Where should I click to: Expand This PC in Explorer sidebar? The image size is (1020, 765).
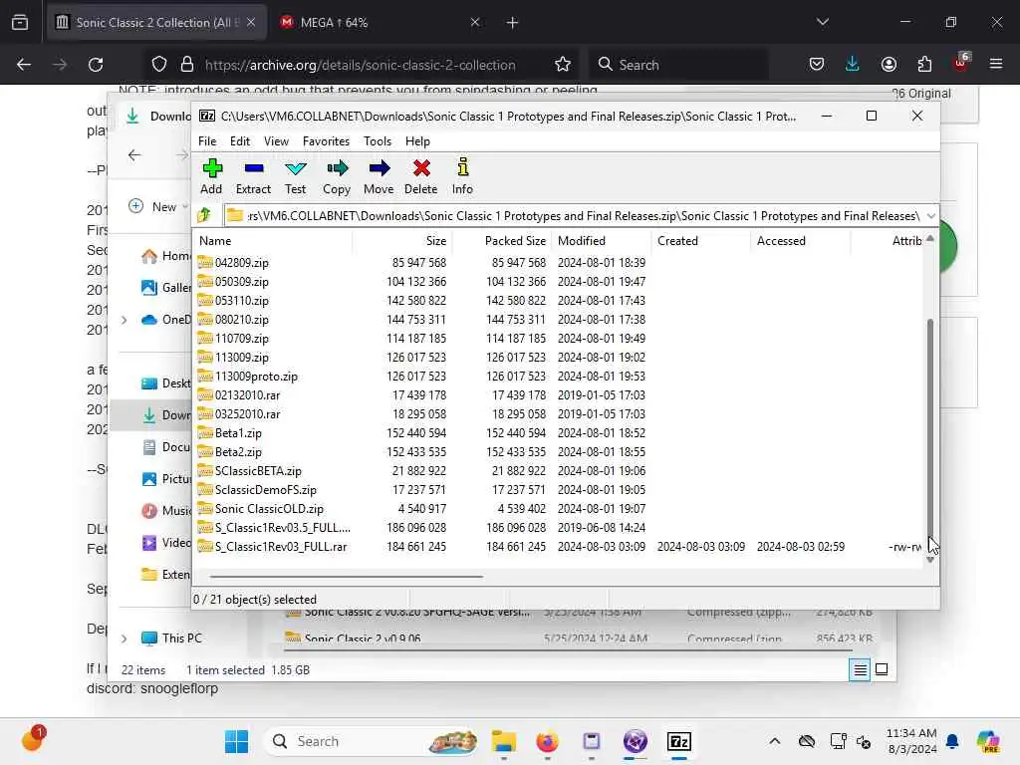pyautogui.click(x=124, y=638)
